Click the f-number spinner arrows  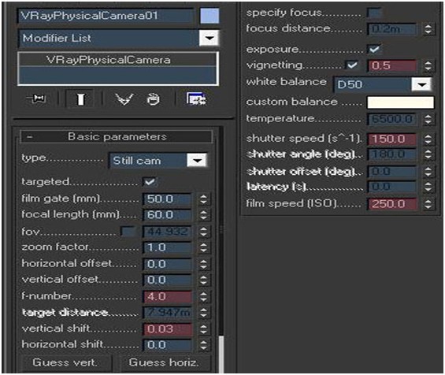(x=203, y=297)
